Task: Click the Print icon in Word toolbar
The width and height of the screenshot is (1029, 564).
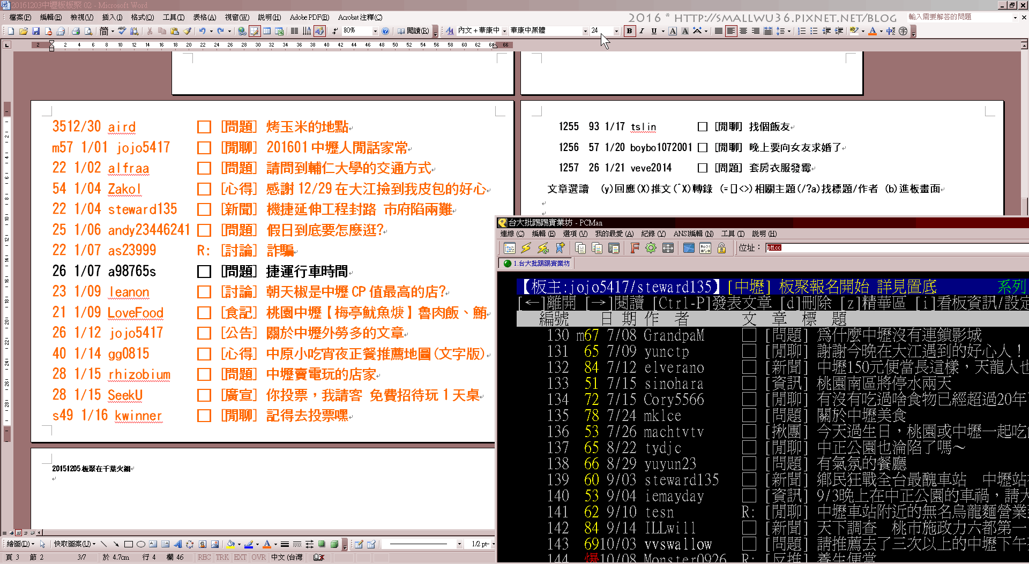Action: (76, 31)
